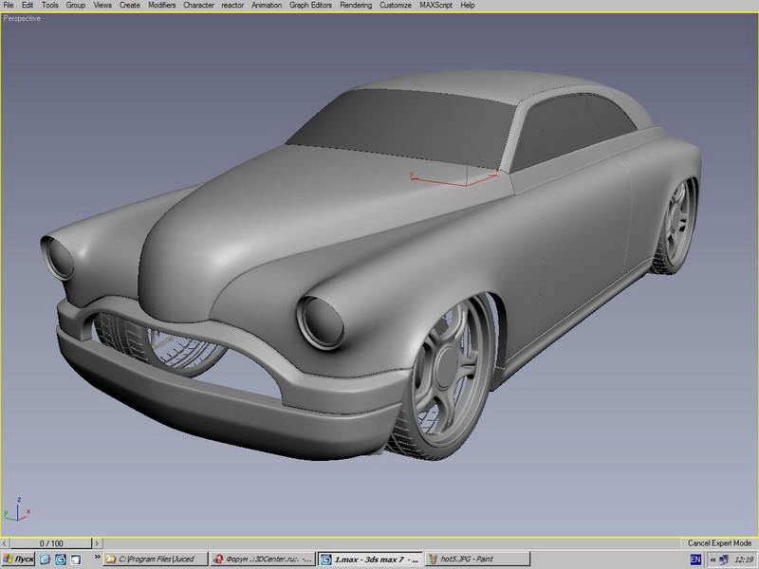Click the show desktop quick launch icon
The height and width of the screenshot is (569, 759).
76,560
